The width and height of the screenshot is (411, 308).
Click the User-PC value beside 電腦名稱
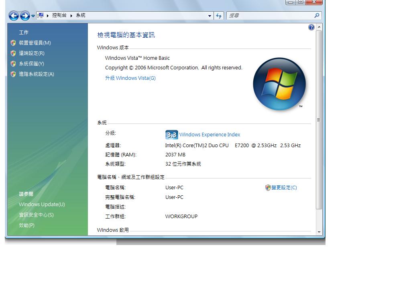[174, 188]
